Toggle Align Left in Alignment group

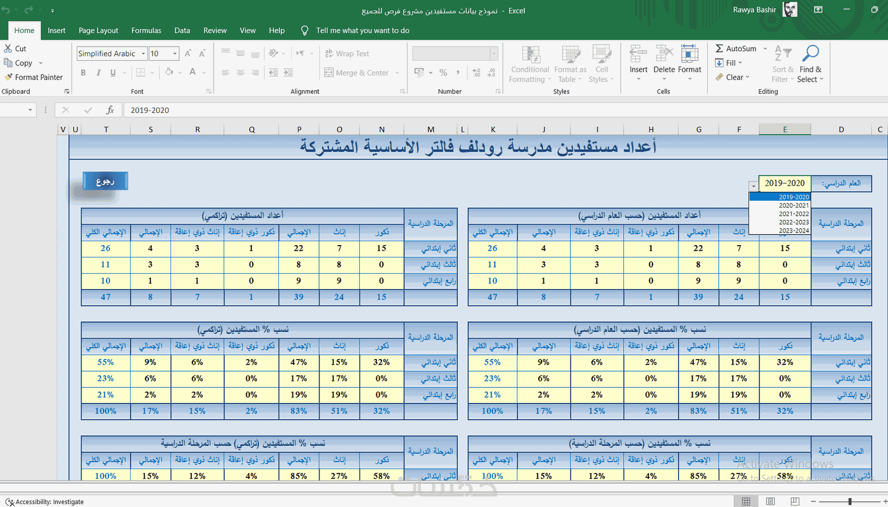pyautogui.click(x=226, y=73)
